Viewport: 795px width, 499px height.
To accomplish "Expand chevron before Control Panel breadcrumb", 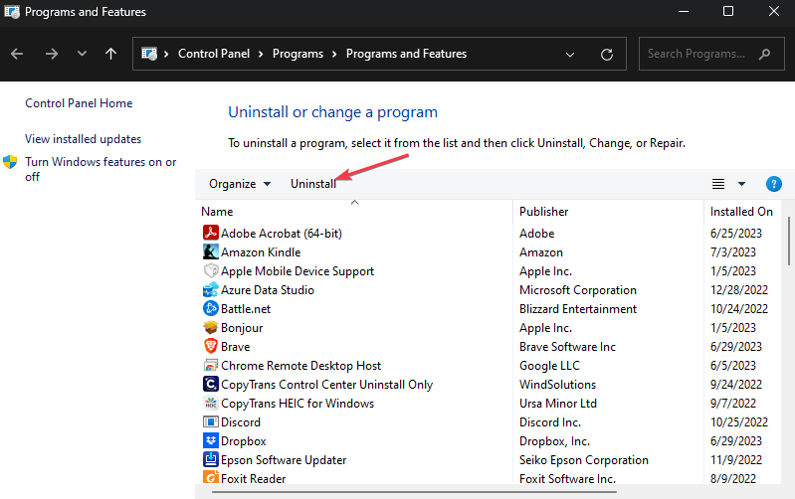I will point(166,55).
